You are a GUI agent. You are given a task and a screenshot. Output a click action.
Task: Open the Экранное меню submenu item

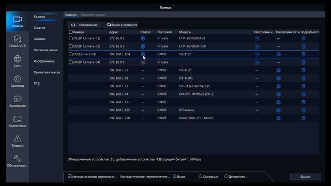pyautogui.click(x=46, y=50)
